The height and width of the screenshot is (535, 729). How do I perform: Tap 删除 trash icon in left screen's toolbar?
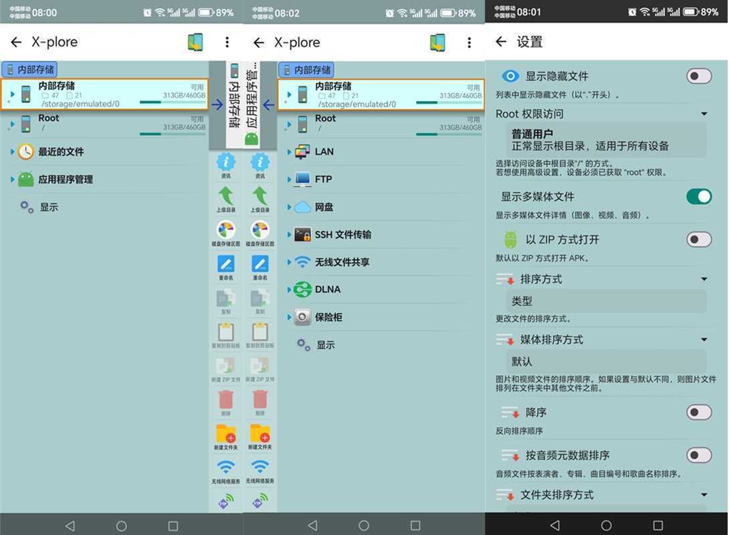click(x=226, y=403)
